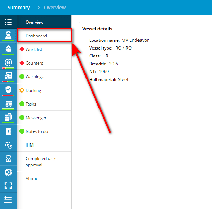Toggle fullscreen mode icon
The height and width of the screenshot is (209, 212).
pos(8,186)
